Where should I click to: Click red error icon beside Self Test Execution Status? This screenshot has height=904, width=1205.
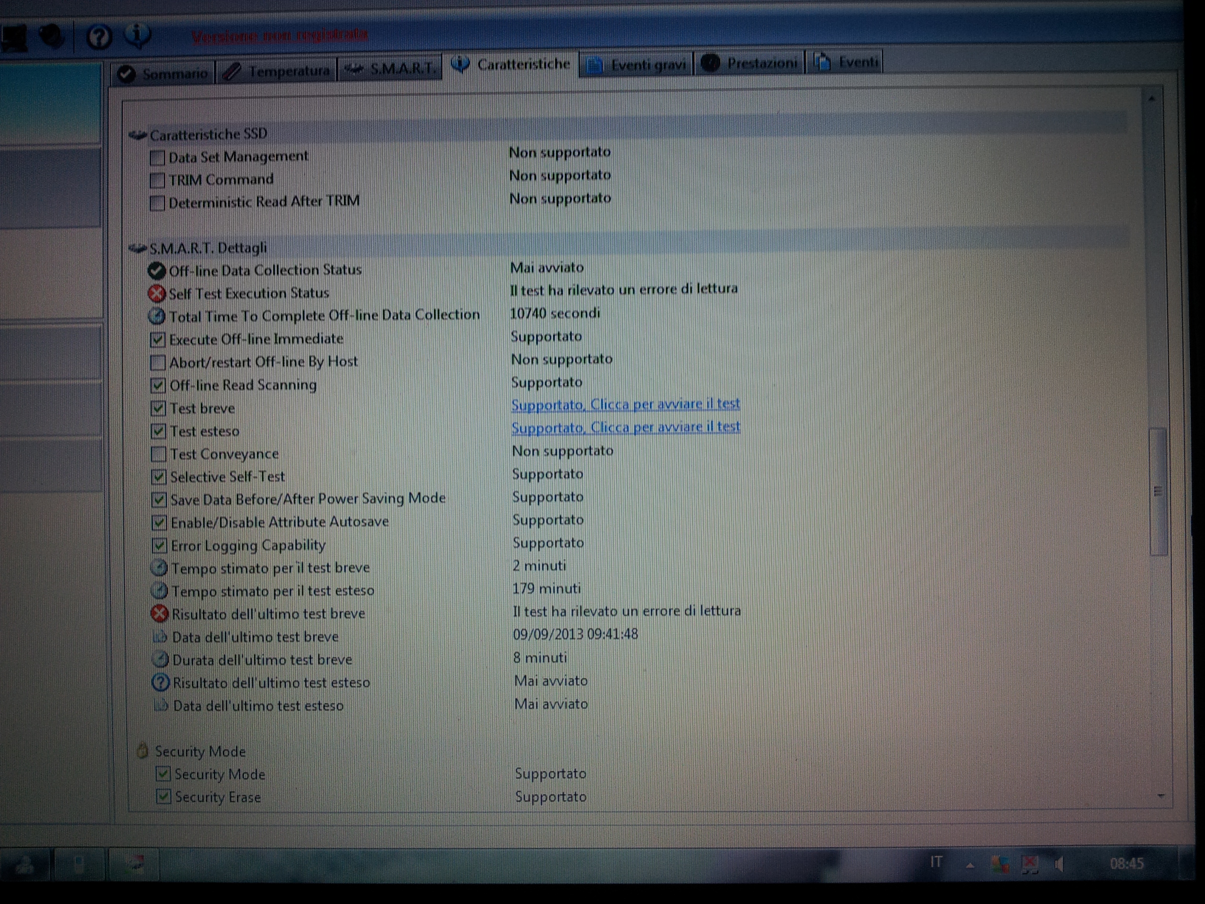pos(156,294)
